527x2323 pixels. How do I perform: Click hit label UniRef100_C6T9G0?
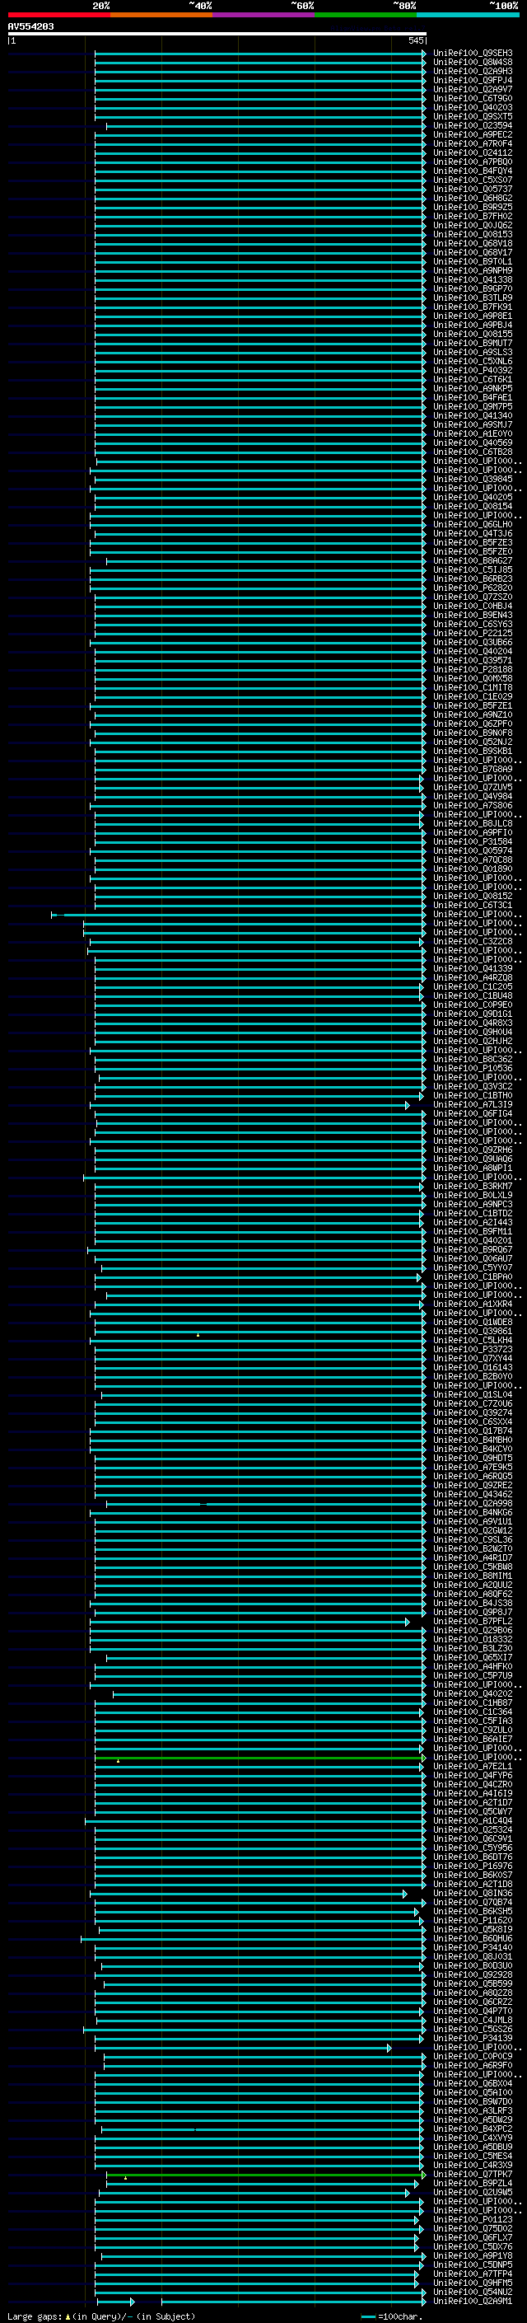473,98
